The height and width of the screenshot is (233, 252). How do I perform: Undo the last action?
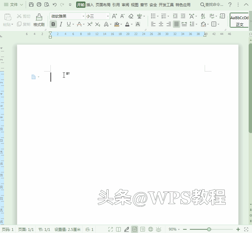[x=55, y=5]
